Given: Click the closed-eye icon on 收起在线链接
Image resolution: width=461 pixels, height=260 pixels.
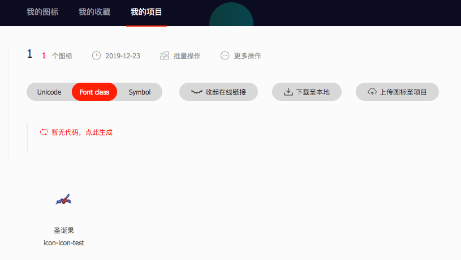Looking at the screenshot, I should click(x=197, y=92).
